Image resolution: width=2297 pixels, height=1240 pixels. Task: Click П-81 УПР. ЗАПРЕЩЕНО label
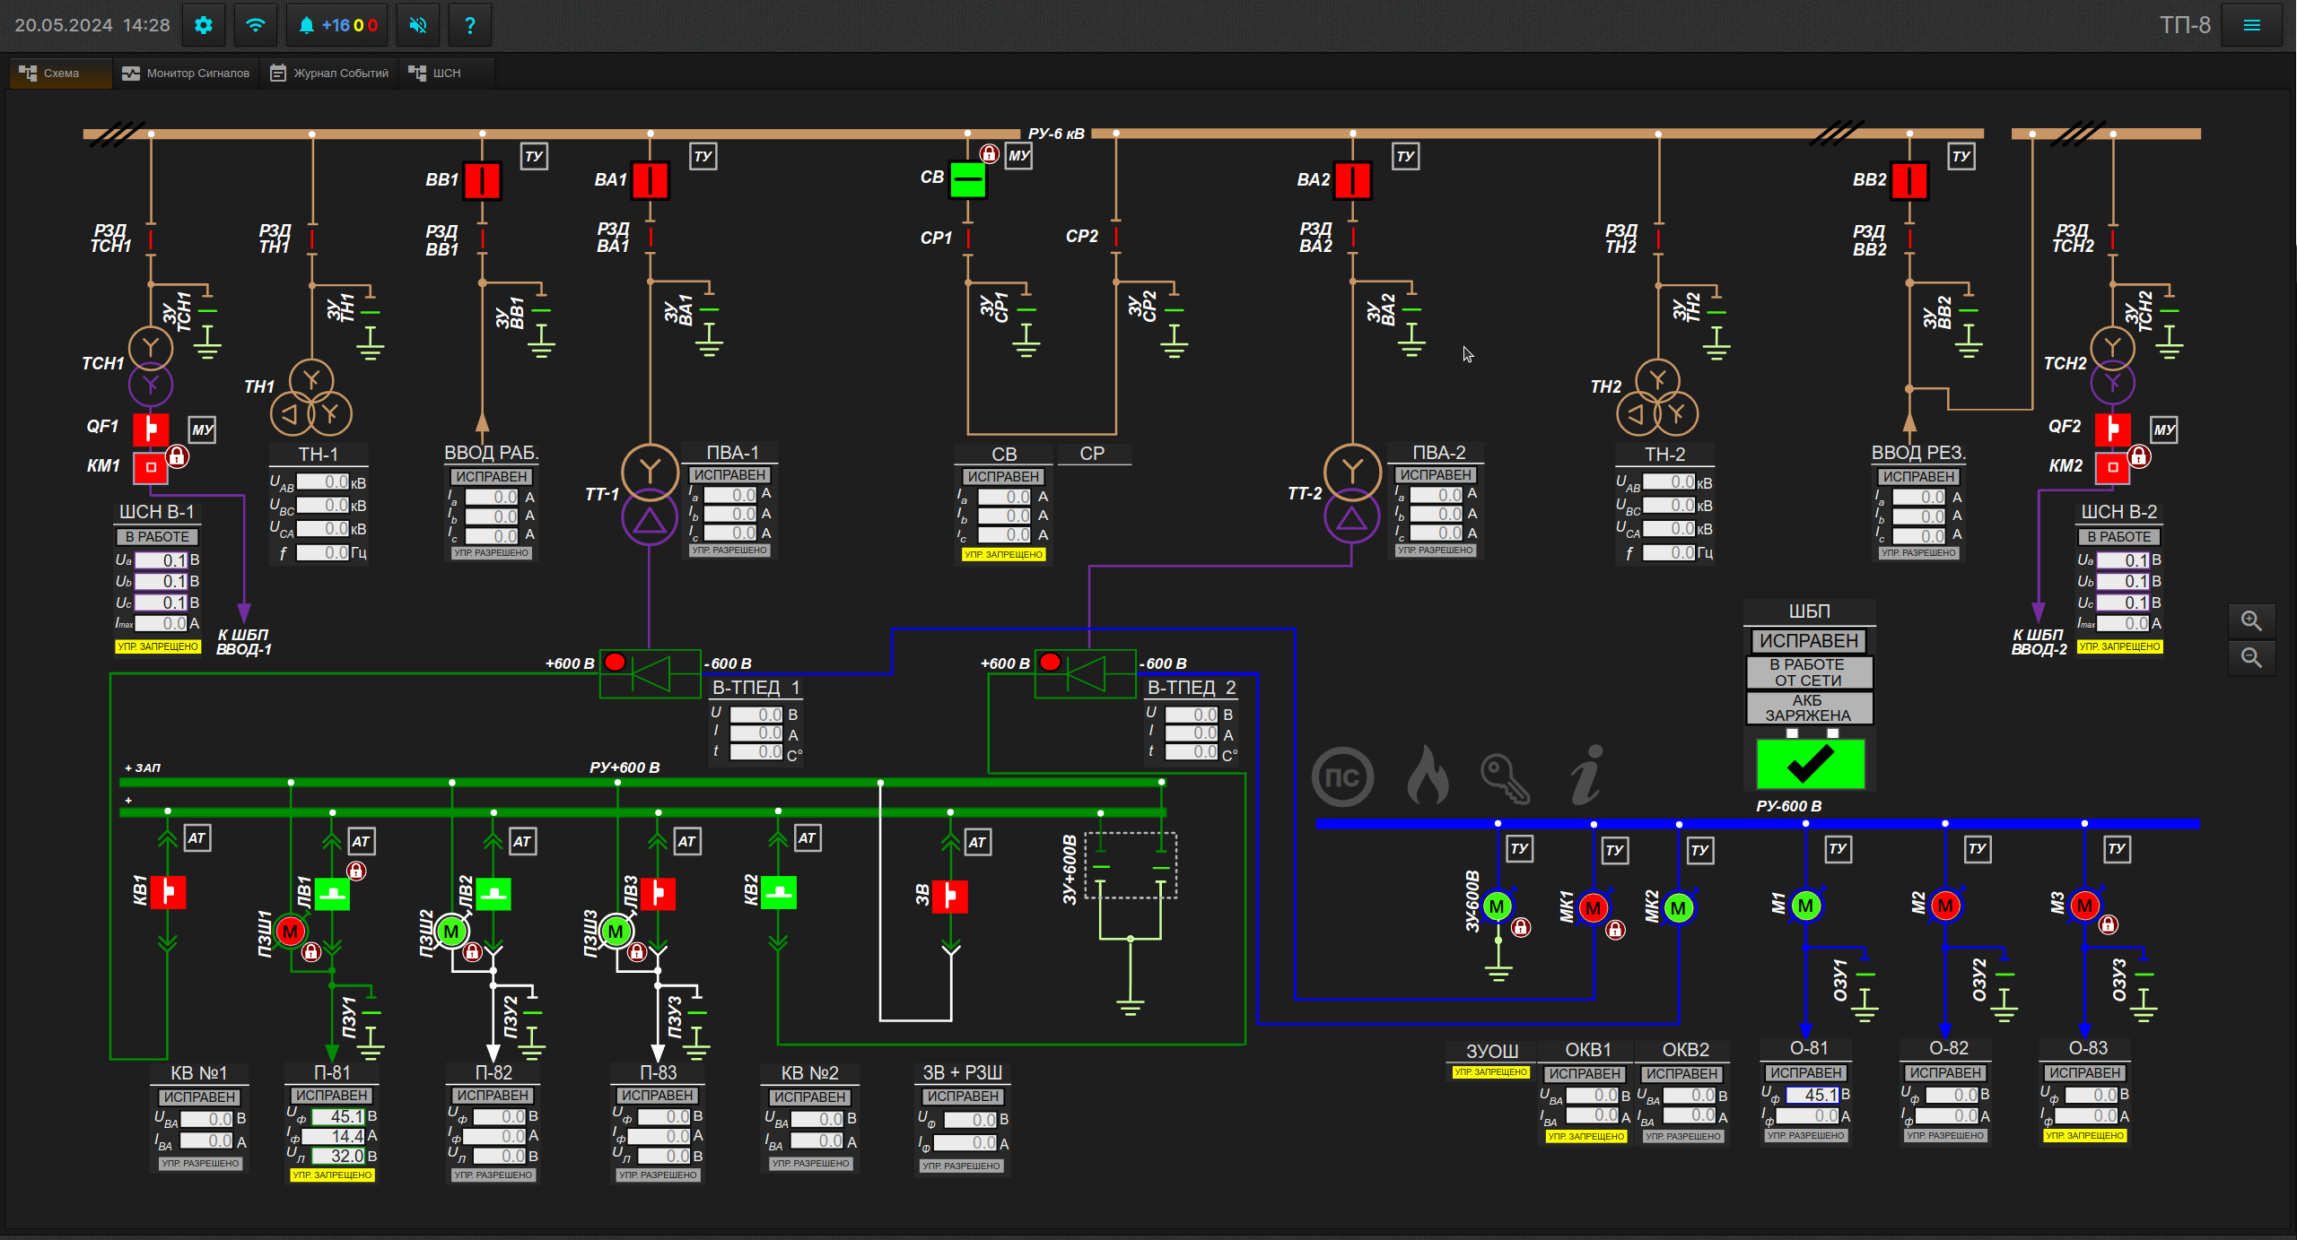[x=332, y=1175]
